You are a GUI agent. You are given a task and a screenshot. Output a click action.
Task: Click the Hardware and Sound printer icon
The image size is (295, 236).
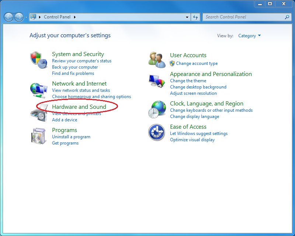click(39, 114)
